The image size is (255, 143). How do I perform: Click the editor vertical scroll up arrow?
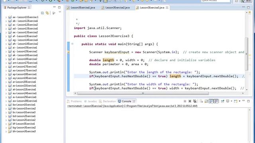(247, 12)
